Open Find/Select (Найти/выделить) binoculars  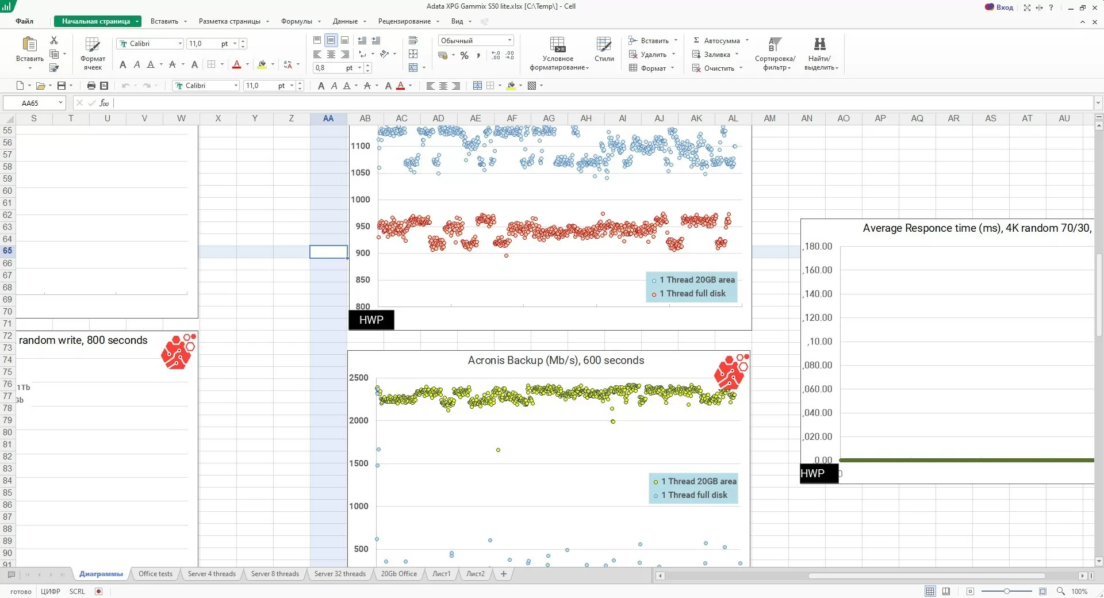click(x=820, y=53)
